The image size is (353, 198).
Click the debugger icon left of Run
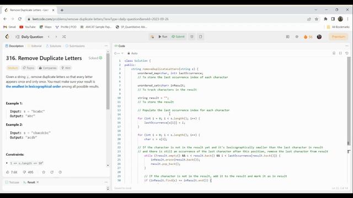click(152, 37)
